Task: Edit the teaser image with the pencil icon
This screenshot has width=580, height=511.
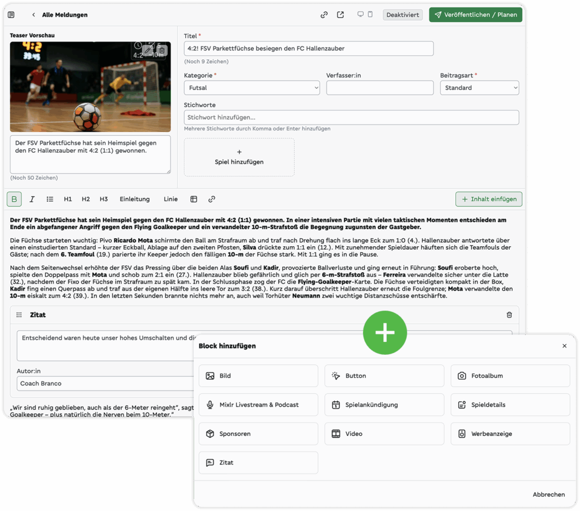Action: point(148,50)
